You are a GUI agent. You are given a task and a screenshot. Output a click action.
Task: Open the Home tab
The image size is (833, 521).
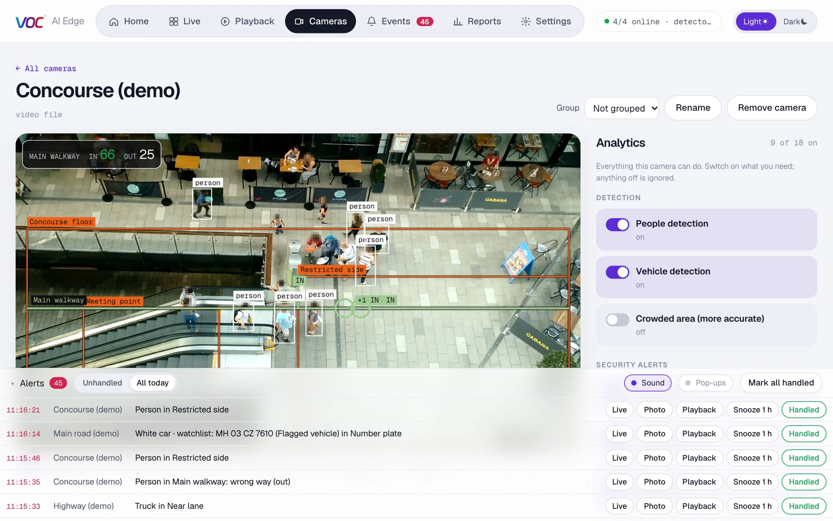129,21
